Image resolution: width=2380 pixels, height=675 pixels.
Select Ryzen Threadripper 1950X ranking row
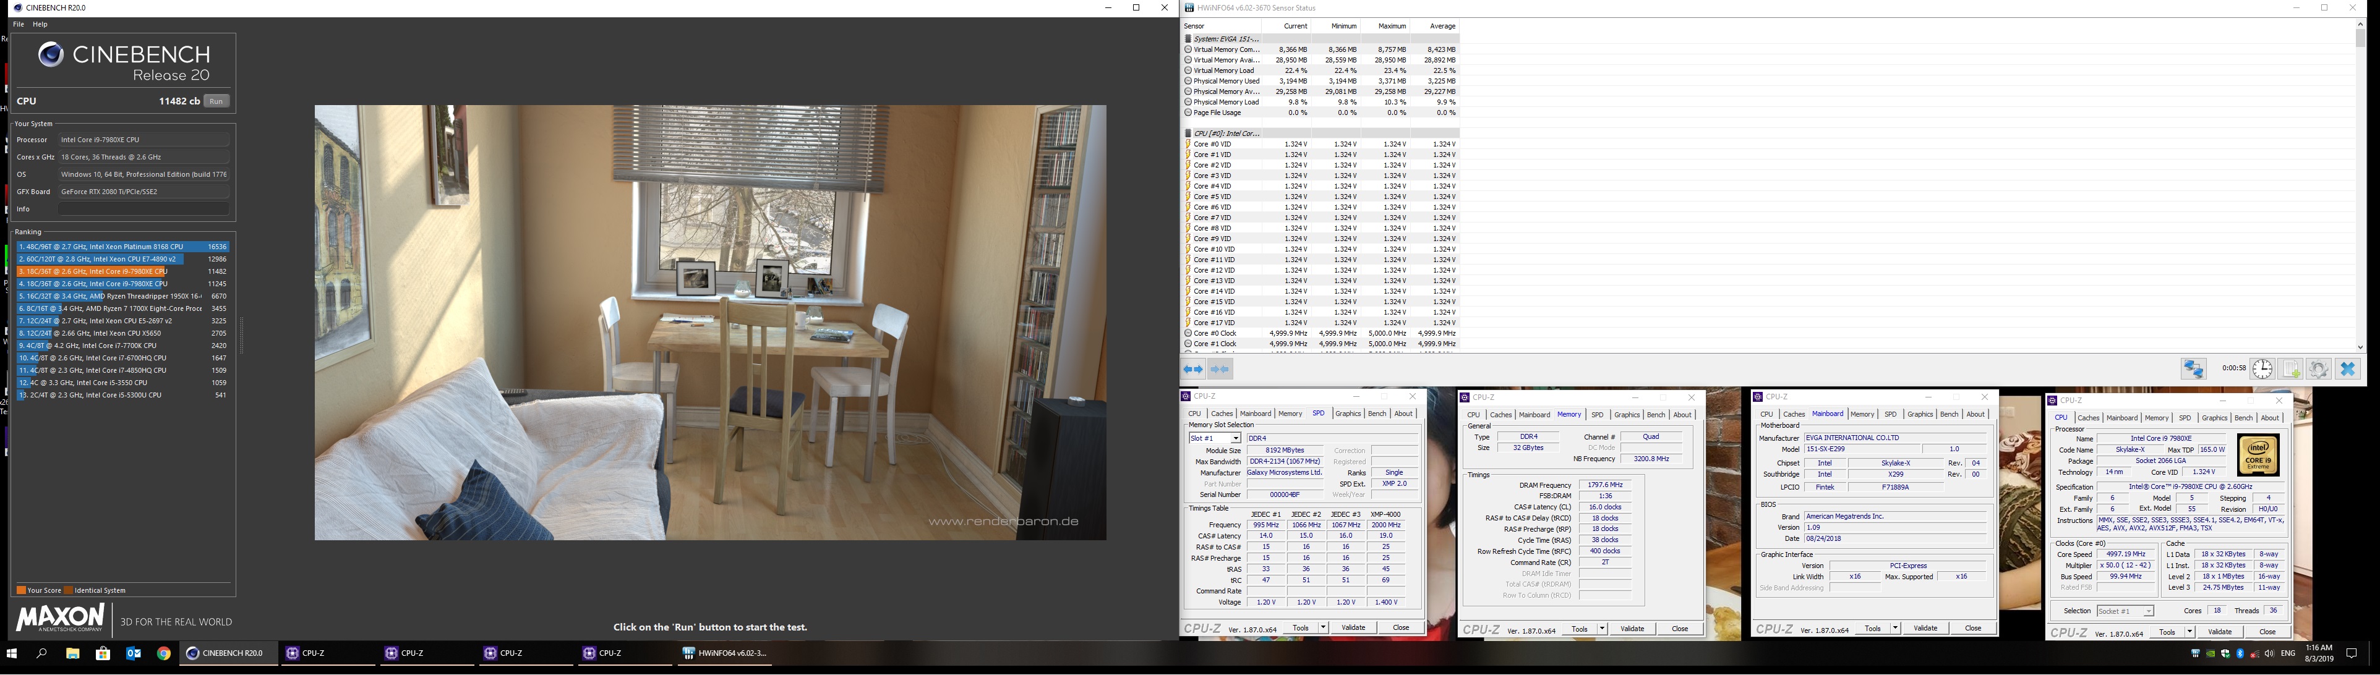coord(122,297)
